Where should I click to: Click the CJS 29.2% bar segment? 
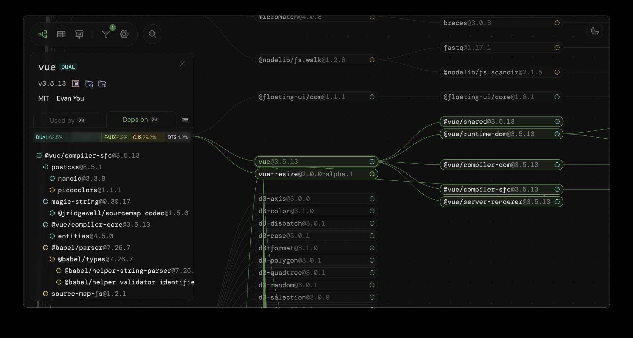click(147, 137)
